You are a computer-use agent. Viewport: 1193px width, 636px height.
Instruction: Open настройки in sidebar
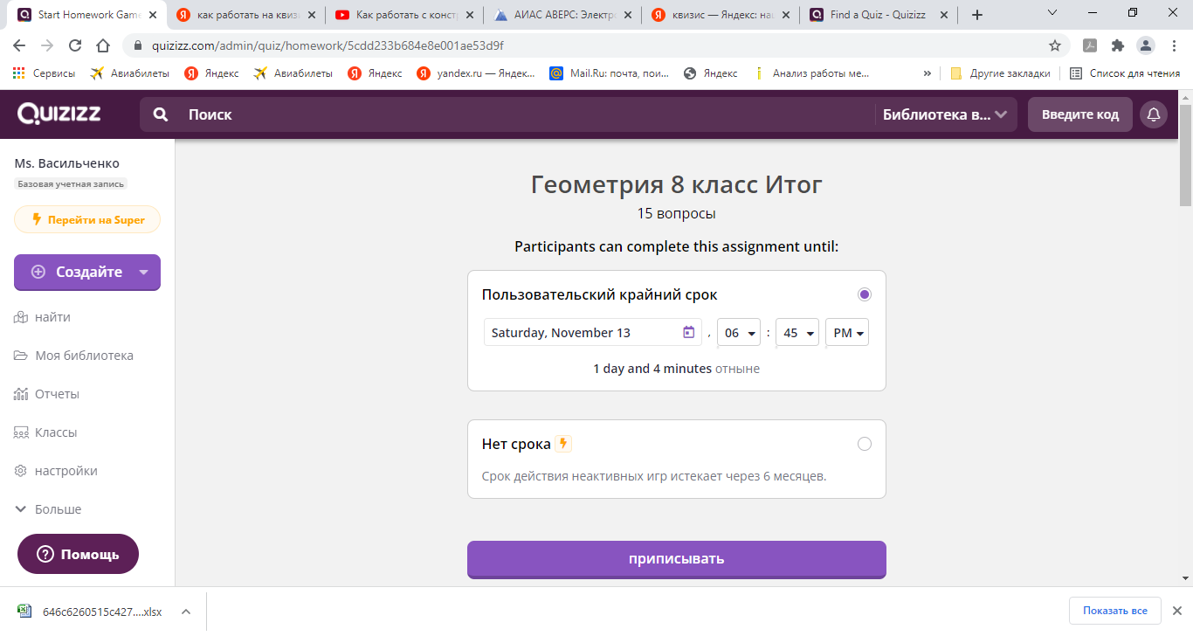pyautogui.click(x=56, y=471)
